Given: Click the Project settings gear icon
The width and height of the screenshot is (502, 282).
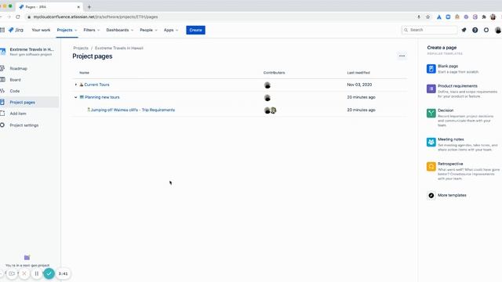Looking at the screenshot, I should (2, 125).
